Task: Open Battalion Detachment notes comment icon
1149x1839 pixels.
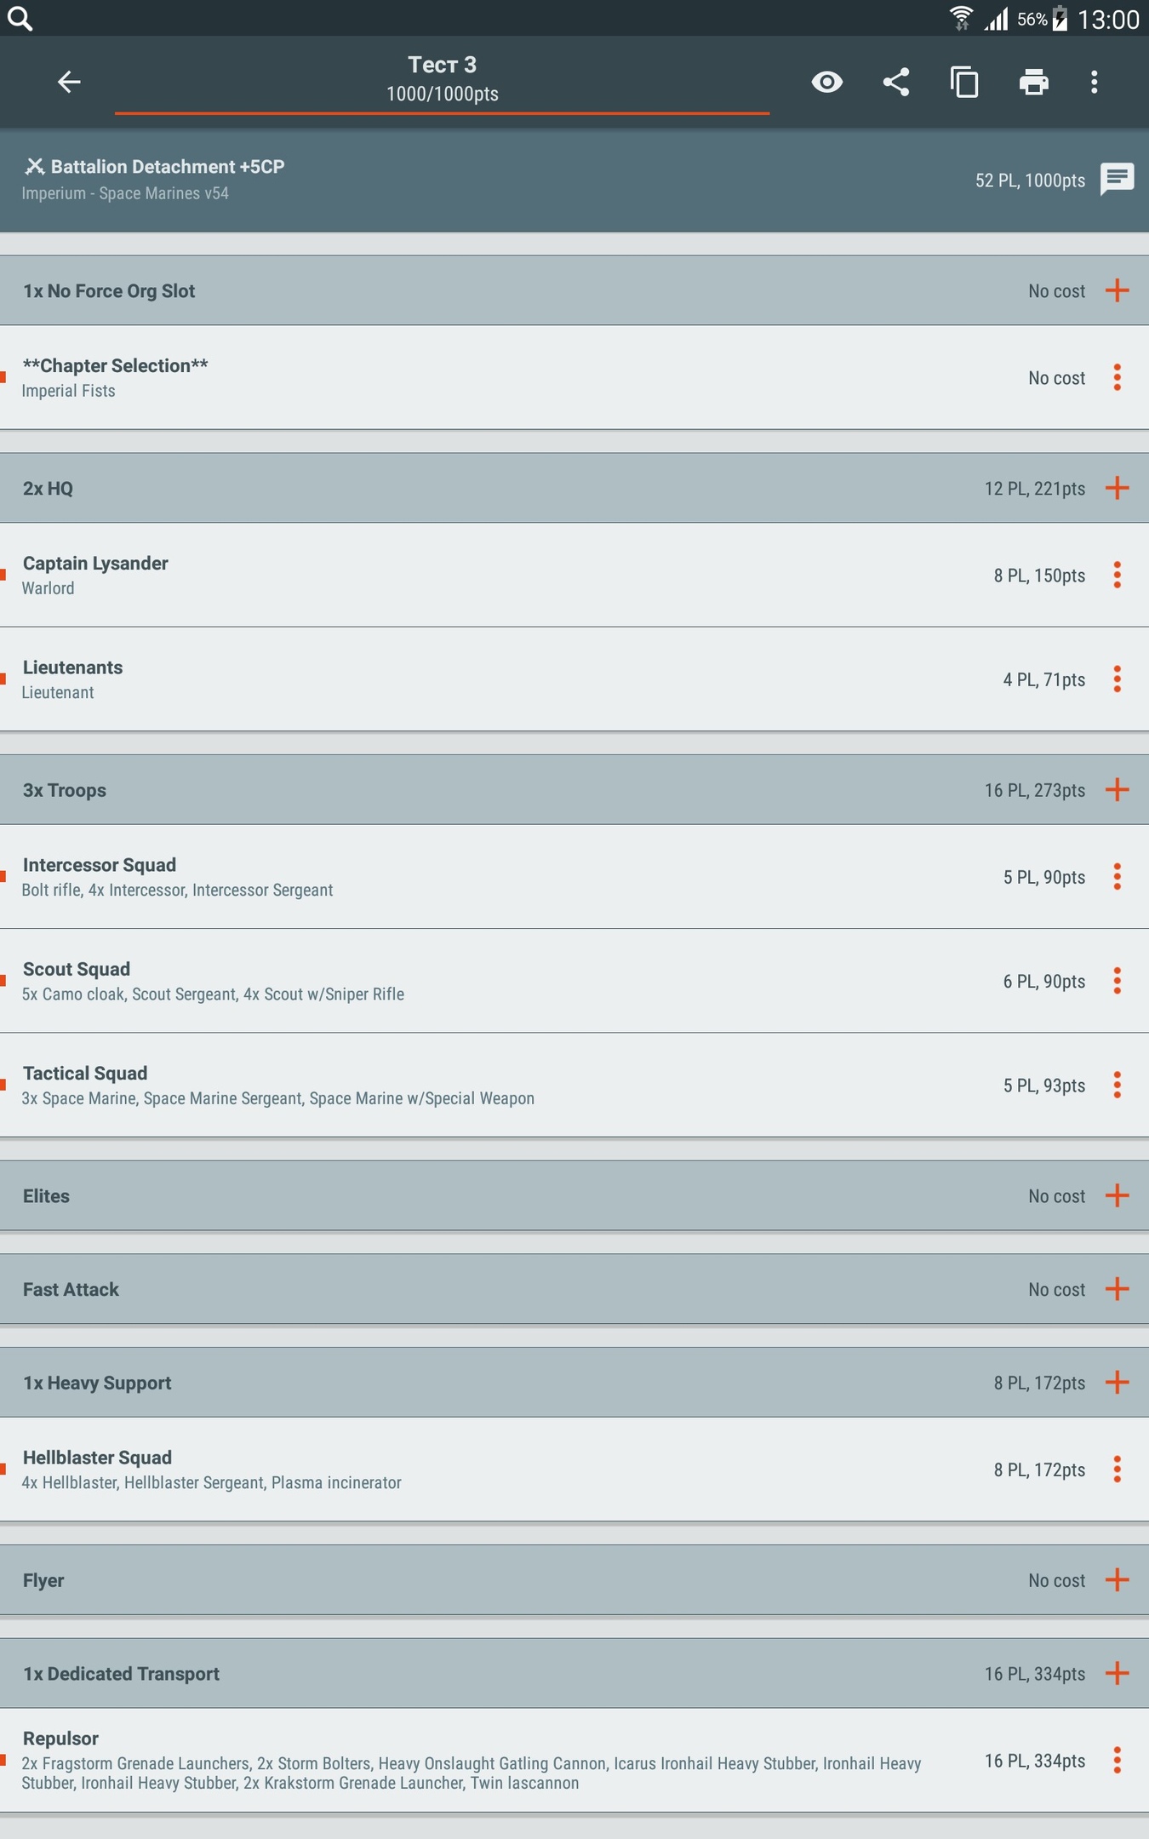Action: tap(1117, 180)
